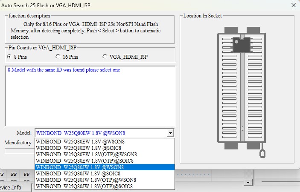
Task: Open the Device.Info tab
Action: tap(15, 188)
